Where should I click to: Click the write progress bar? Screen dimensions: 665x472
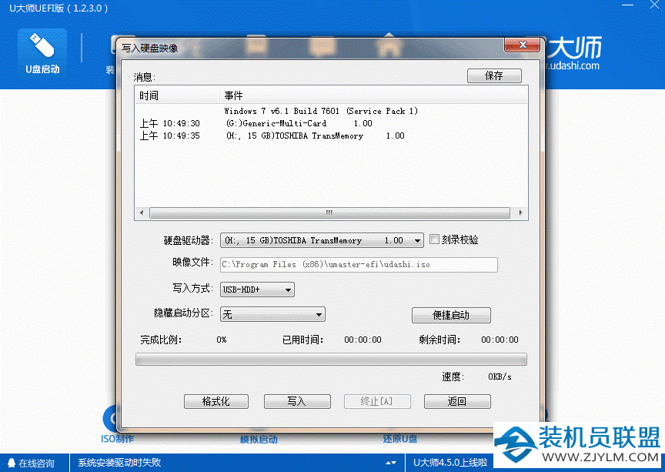coord(331,360)
